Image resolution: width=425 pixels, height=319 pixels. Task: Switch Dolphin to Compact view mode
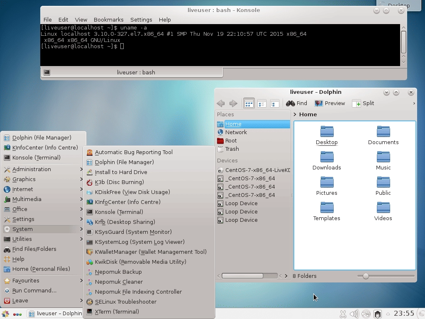[x=262, y=103]
